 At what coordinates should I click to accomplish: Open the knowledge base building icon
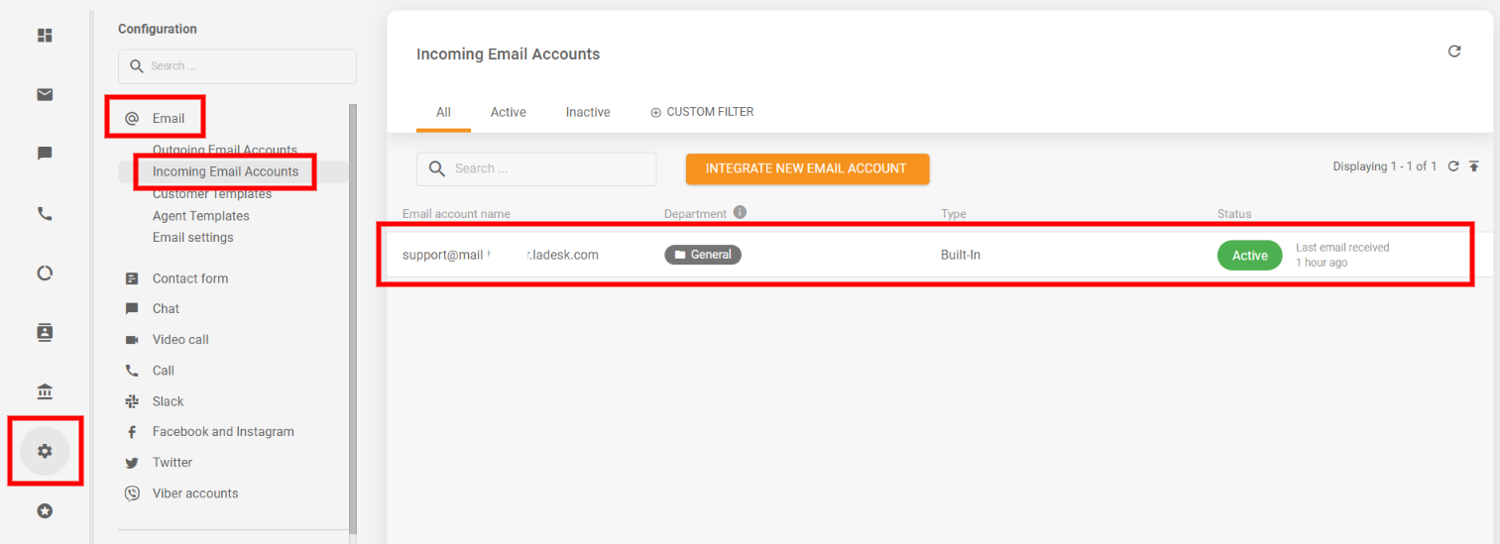tap(45, 392)
